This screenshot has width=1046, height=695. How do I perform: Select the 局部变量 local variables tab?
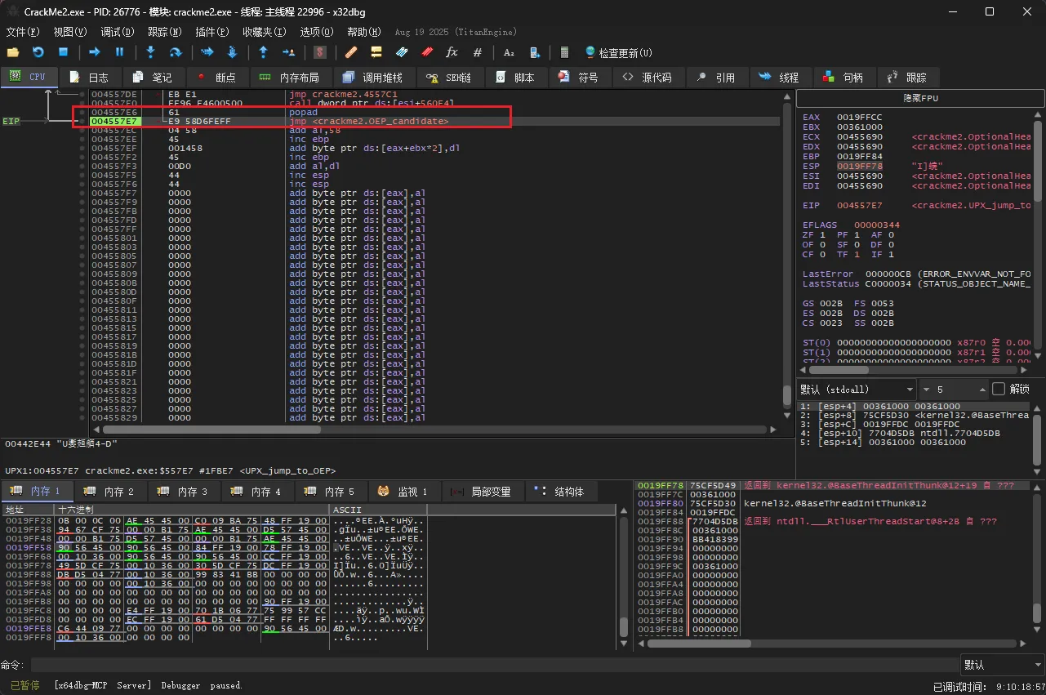pos(483,492)
